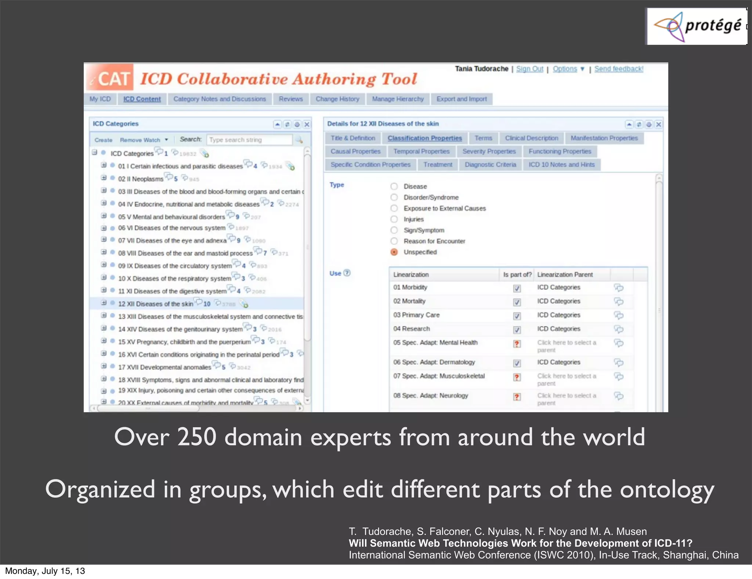Collapse the ICD Categories root node
Image resolution: width=752 pixels, height=579 pixels.
95,152
